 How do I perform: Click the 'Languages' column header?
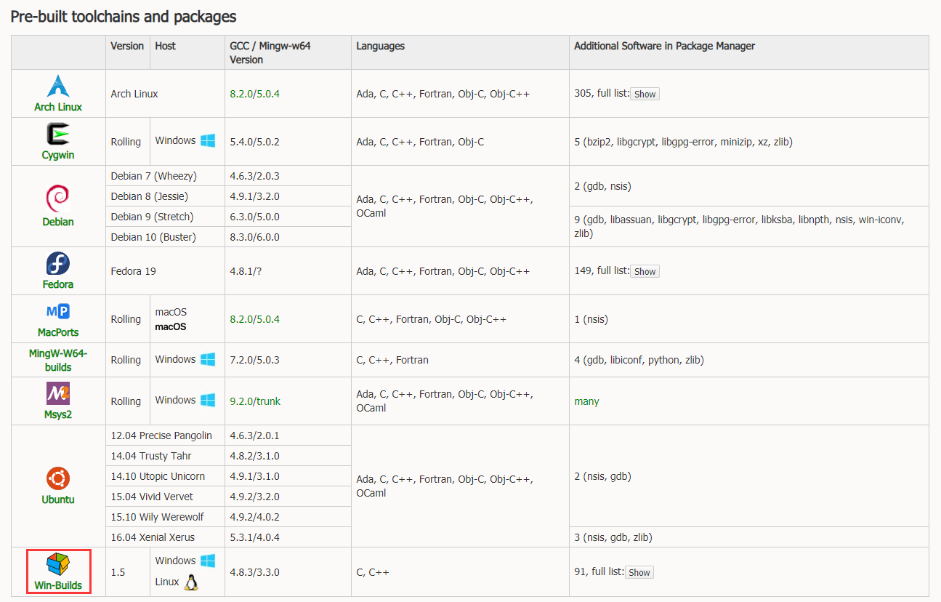click(x=380, y=46)
